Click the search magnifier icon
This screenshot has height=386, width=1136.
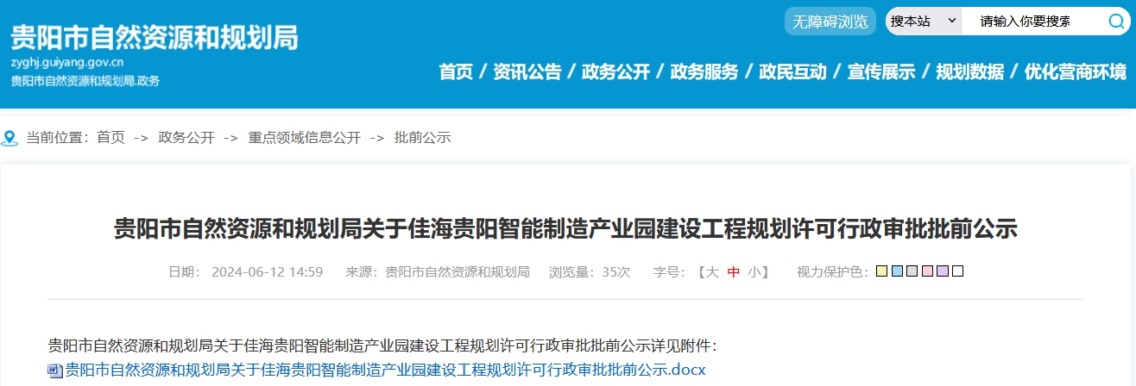tap(1116, 22)
